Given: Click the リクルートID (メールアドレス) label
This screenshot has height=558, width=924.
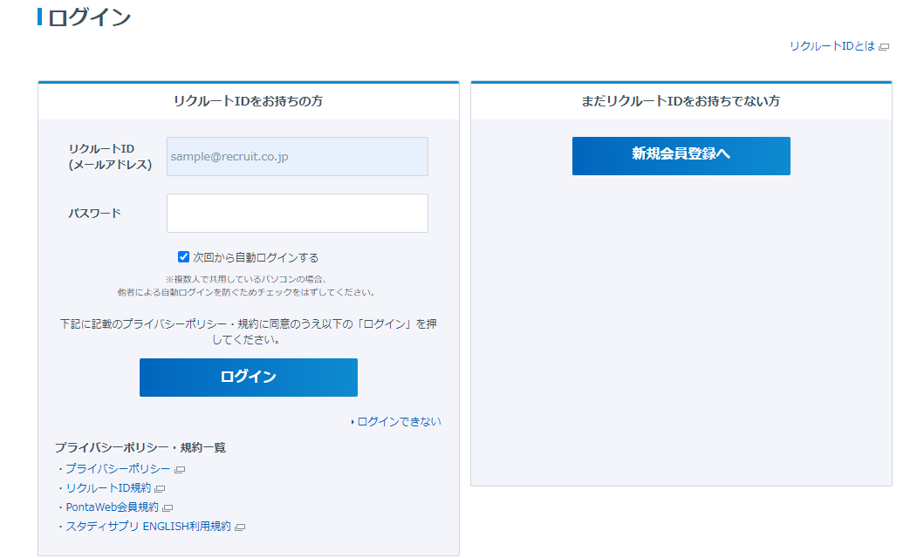Looking at the screenshot, I should click(110, 157).
